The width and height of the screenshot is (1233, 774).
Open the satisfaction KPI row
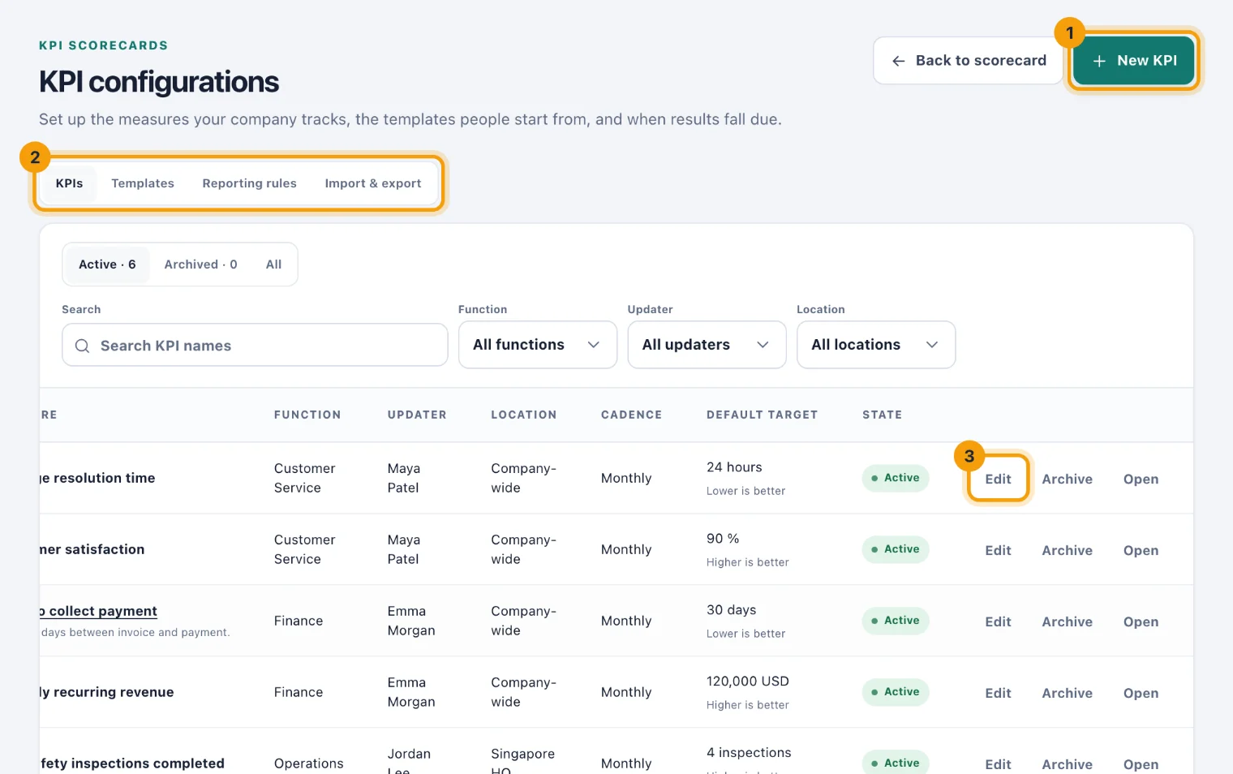pyautogui.click(x=1141, y=550)
